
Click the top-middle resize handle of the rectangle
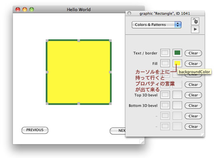click(79, 41)
